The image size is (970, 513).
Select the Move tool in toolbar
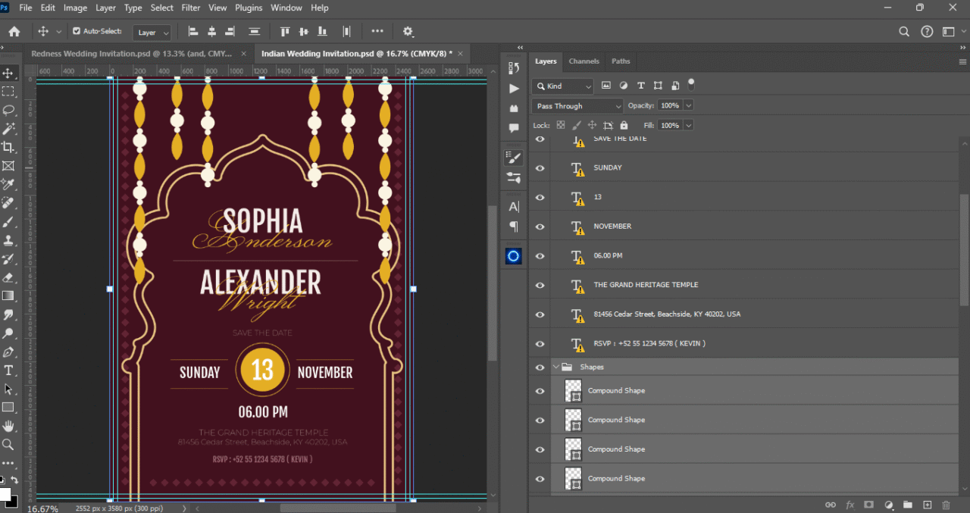pos(8,74)
